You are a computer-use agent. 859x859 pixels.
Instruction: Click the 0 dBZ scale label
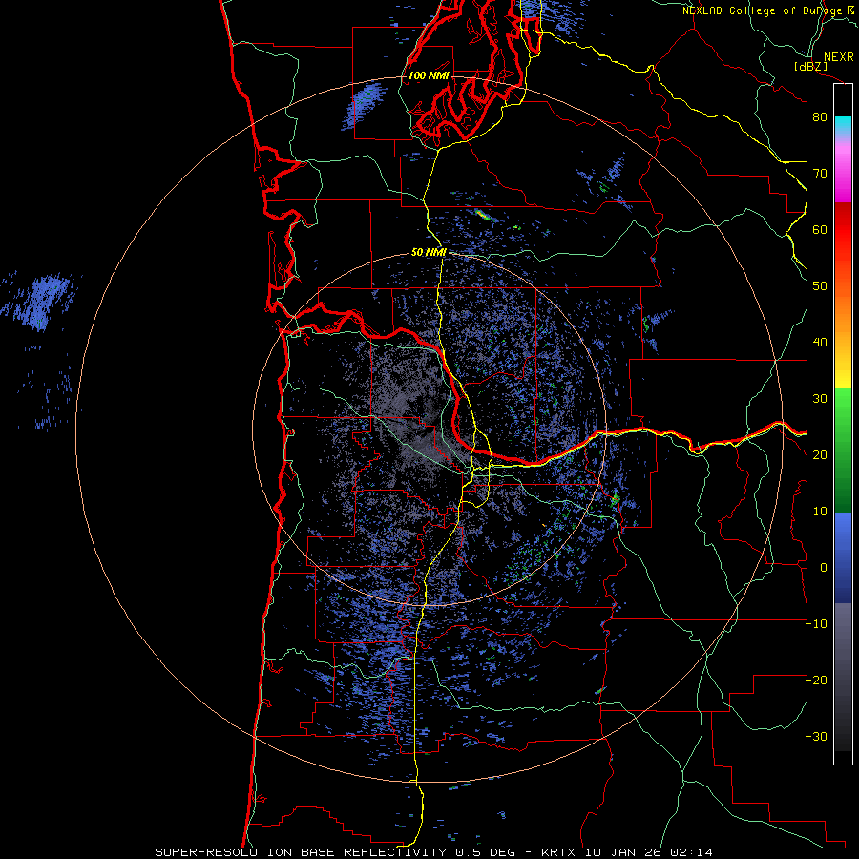point(824,568)
